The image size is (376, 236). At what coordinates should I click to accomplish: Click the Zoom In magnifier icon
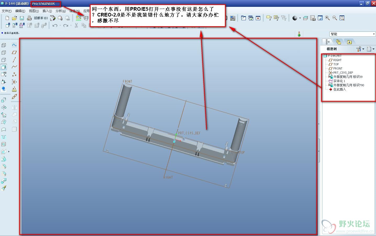(327, 18)
